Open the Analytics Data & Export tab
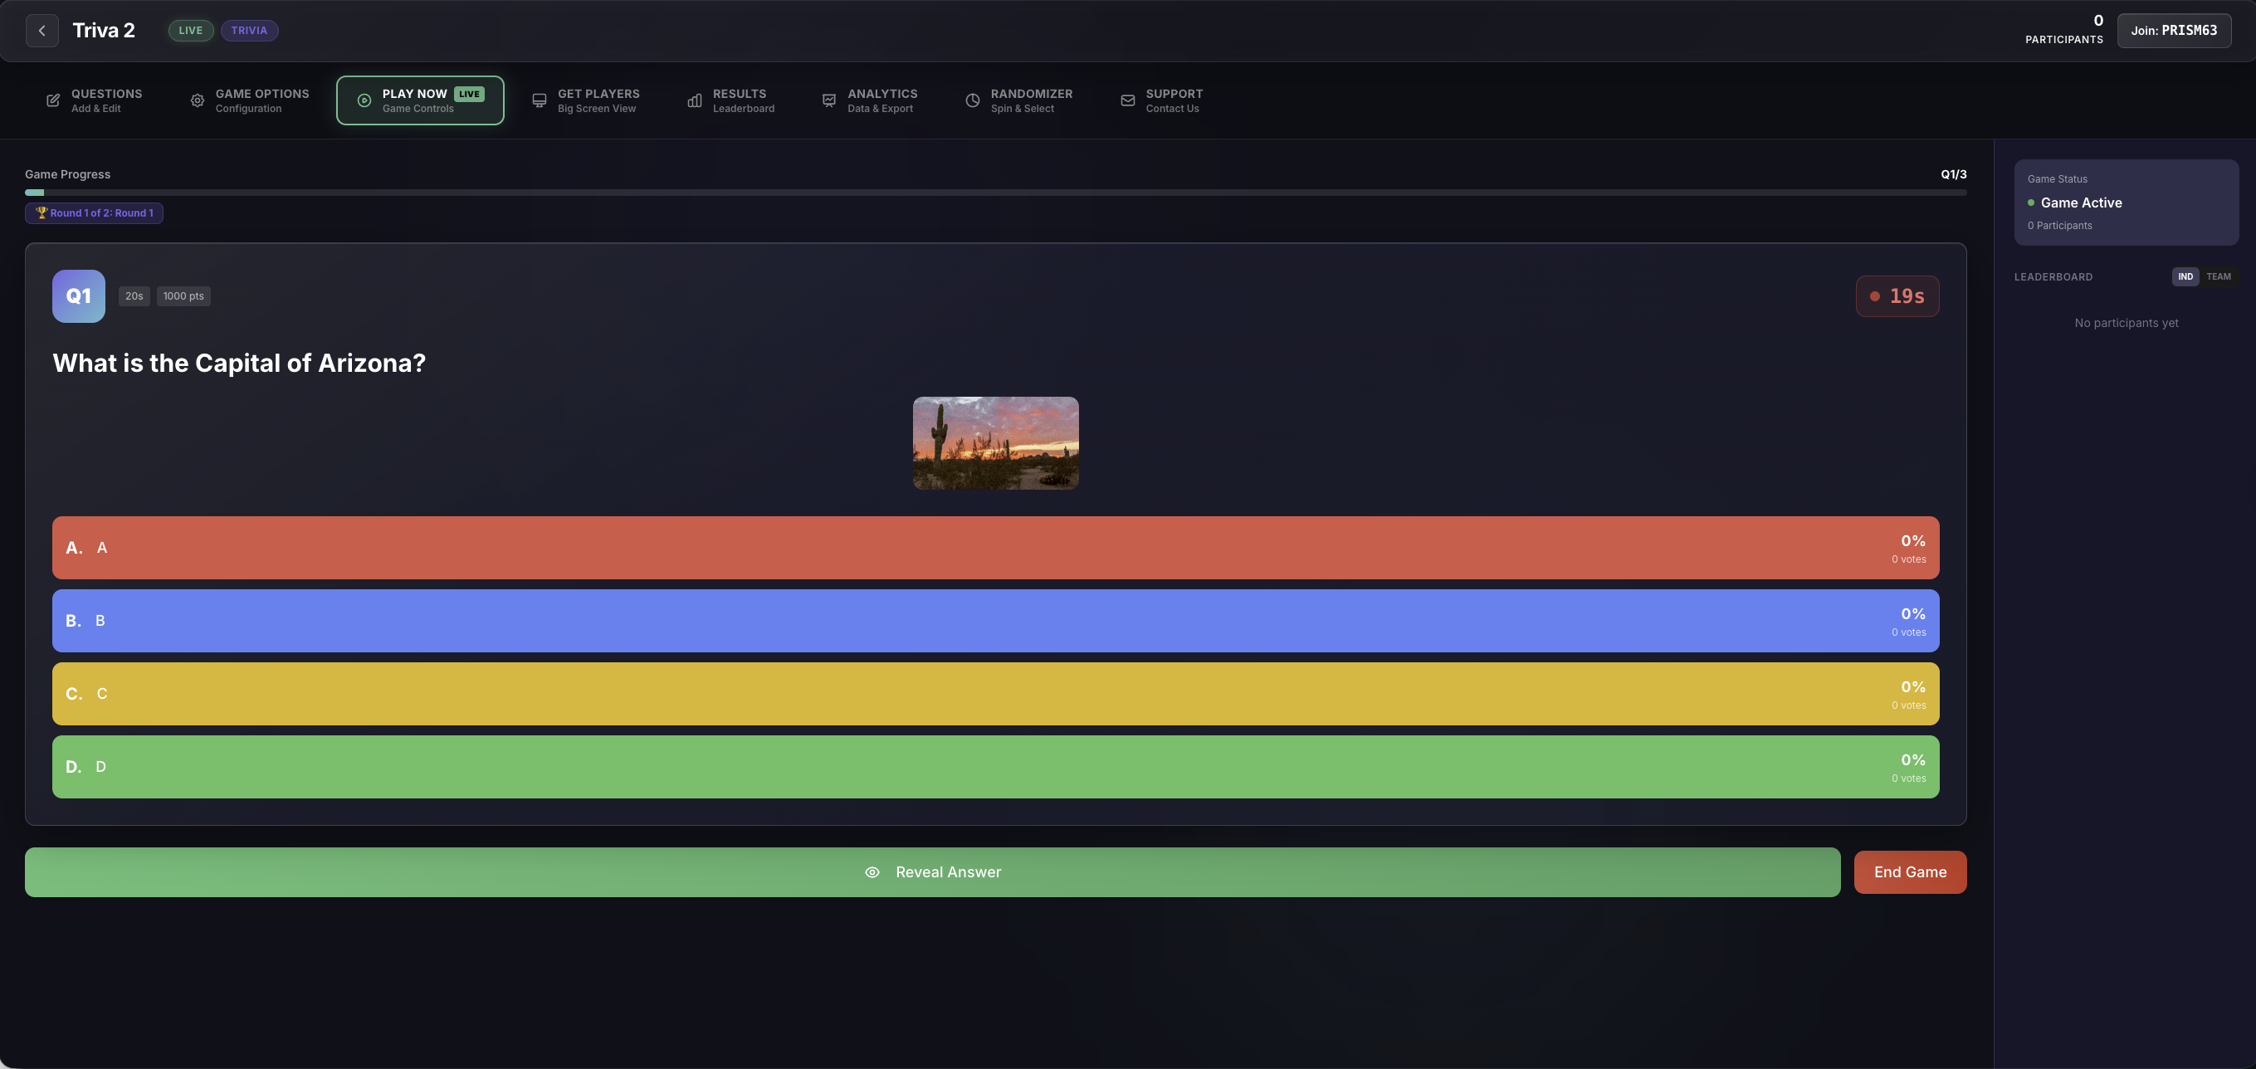Image resolution: width=2256 pixels, height=1069 pixels. pyautogui.click(x=870, y=100)
